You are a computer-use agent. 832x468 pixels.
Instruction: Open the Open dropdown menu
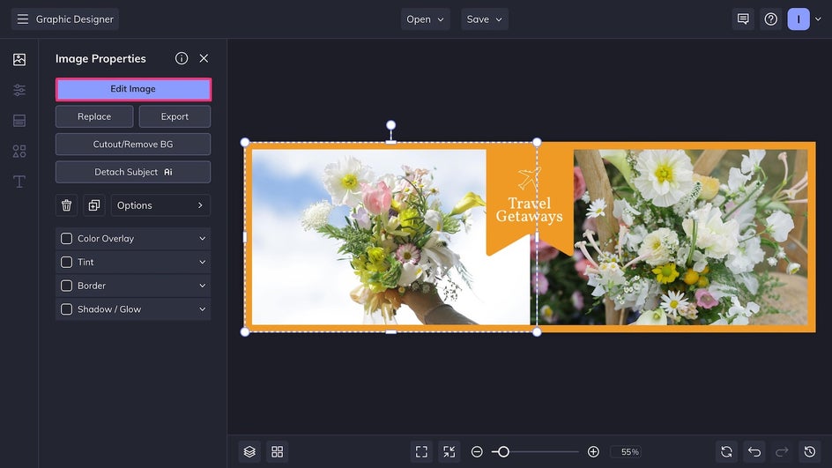[425, 19]
